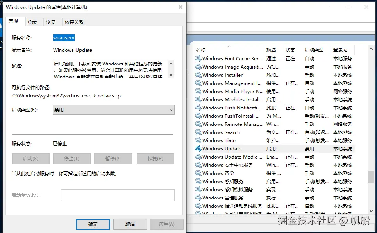Click the gear icon beside Windows Media Player Network
Viewport: 377px width, 233px height.
(198, 91)
